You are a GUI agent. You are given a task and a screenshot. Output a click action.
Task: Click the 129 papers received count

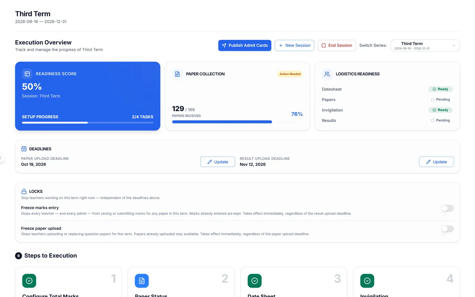178,109
